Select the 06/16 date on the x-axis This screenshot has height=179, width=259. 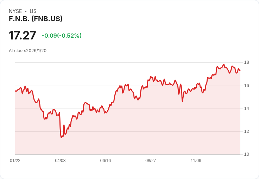(106, 161)
